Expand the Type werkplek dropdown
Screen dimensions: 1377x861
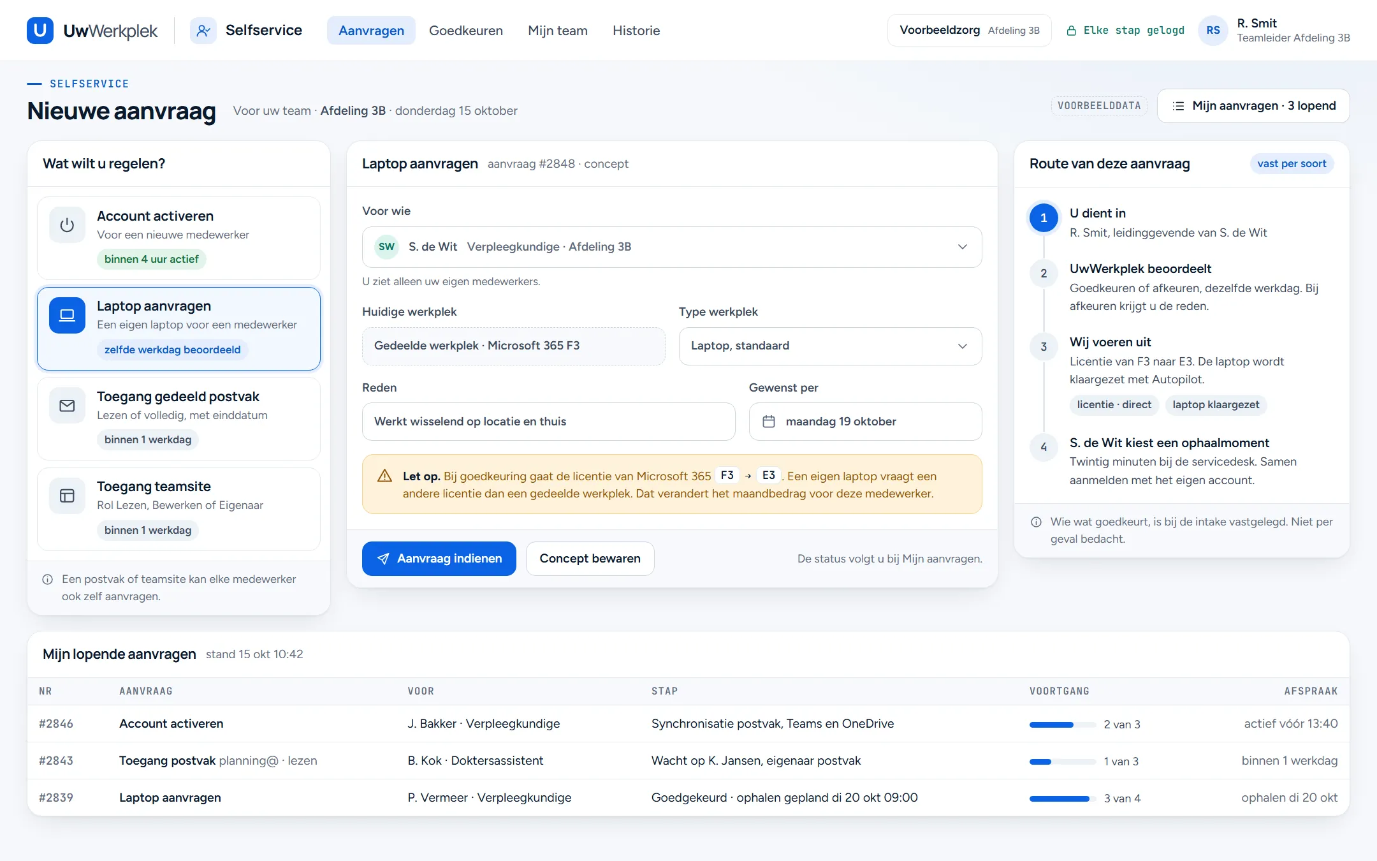[x=830, y=346]
